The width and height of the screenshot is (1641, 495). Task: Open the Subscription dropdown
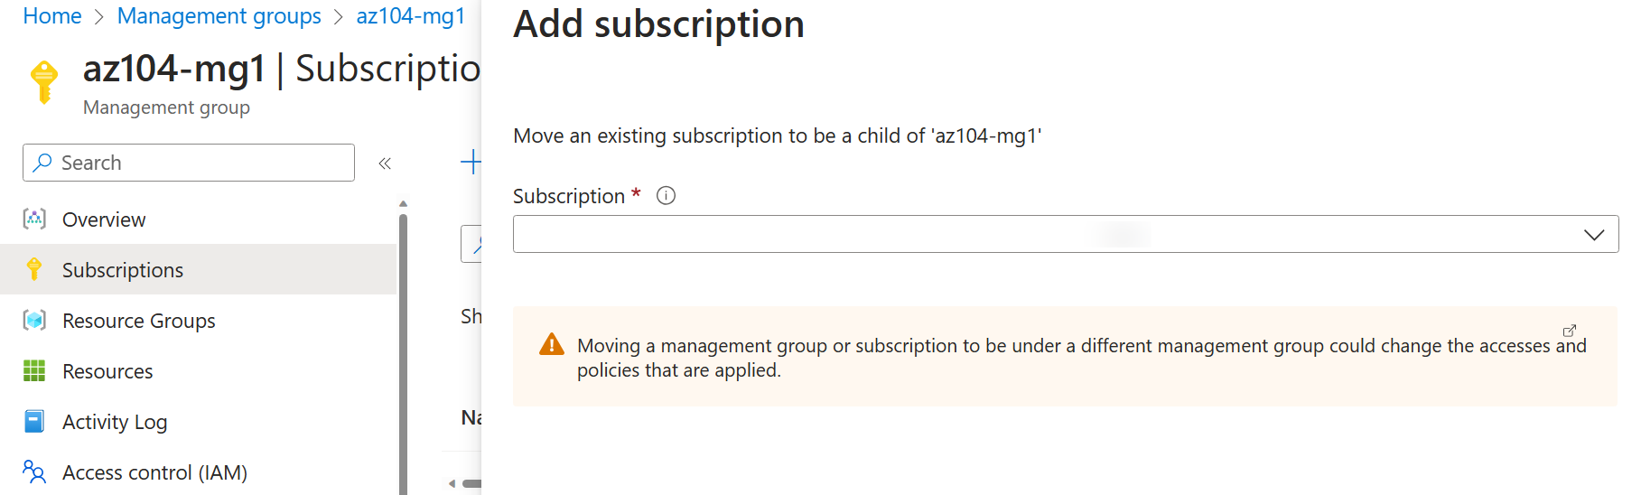[1039, 234]
